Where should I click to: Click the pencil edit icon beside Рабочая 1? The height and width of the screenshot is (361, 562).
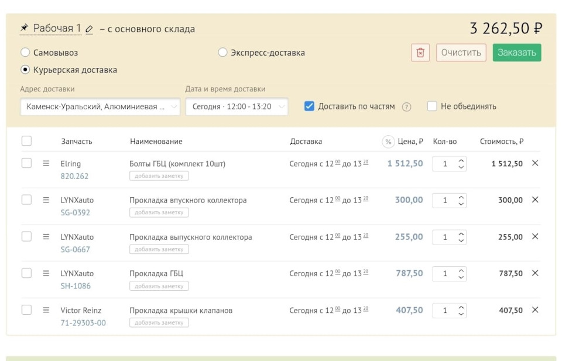click(89, 29)
